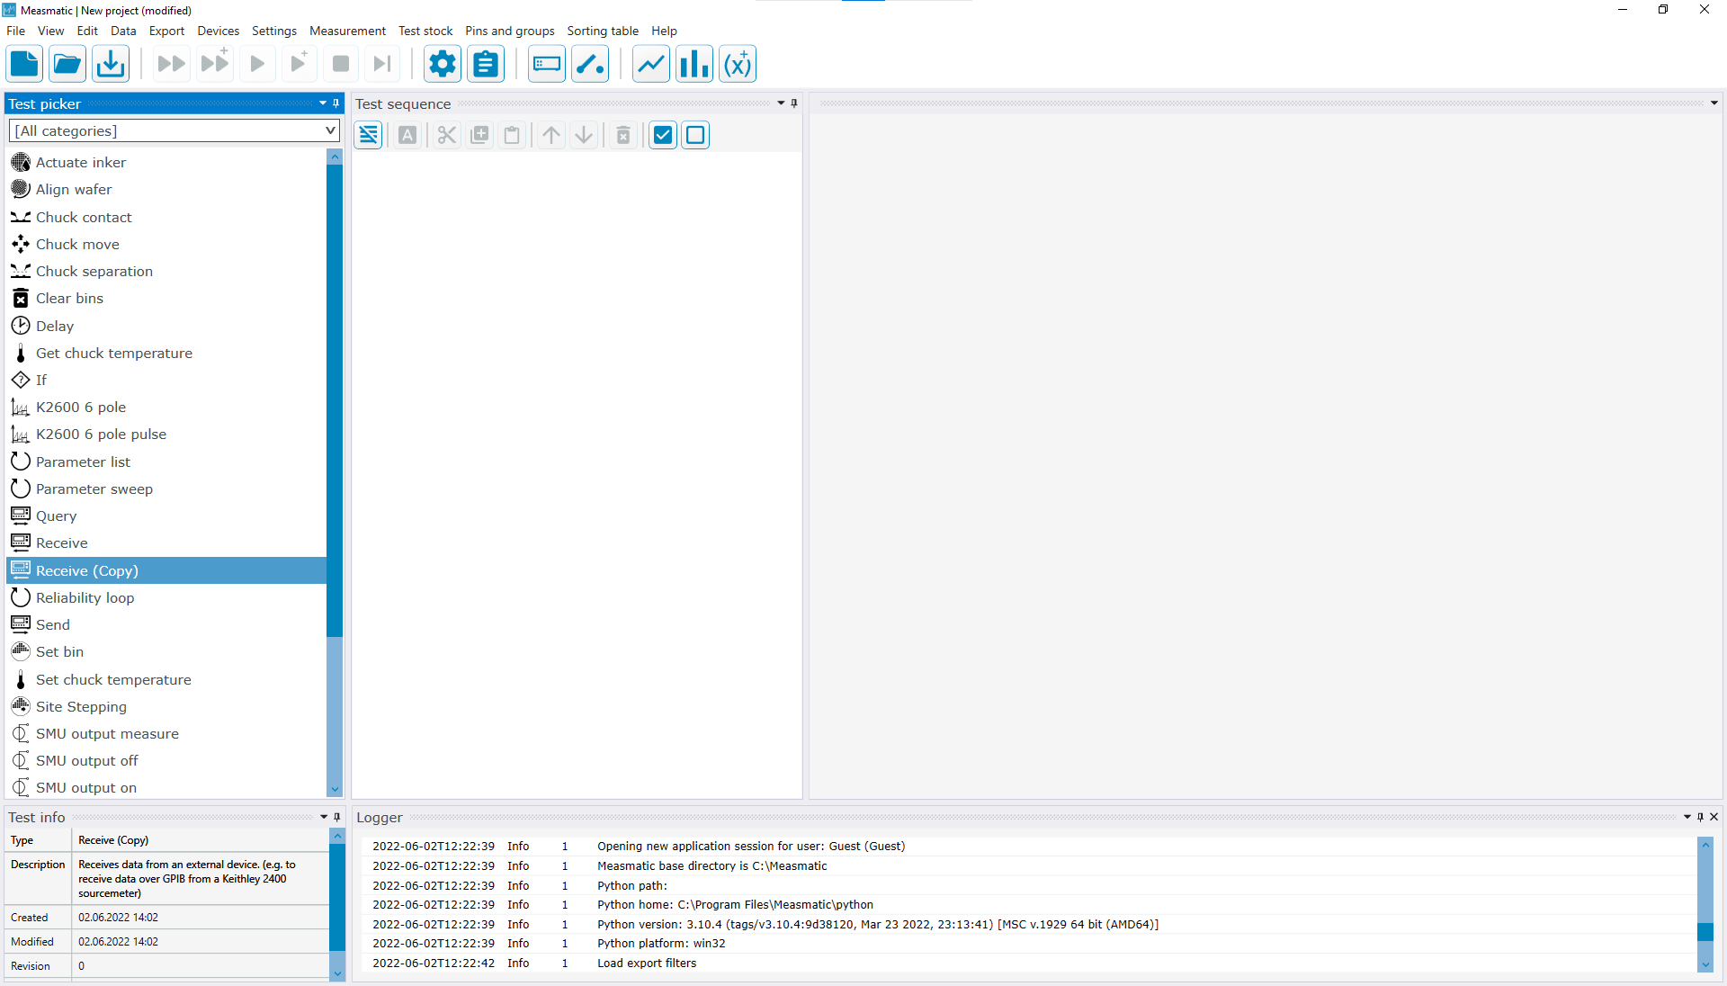Expand Test sequence panel options arrow
Image resolution: width=1727 pixels, height=986 pixels.
[781, 103]
